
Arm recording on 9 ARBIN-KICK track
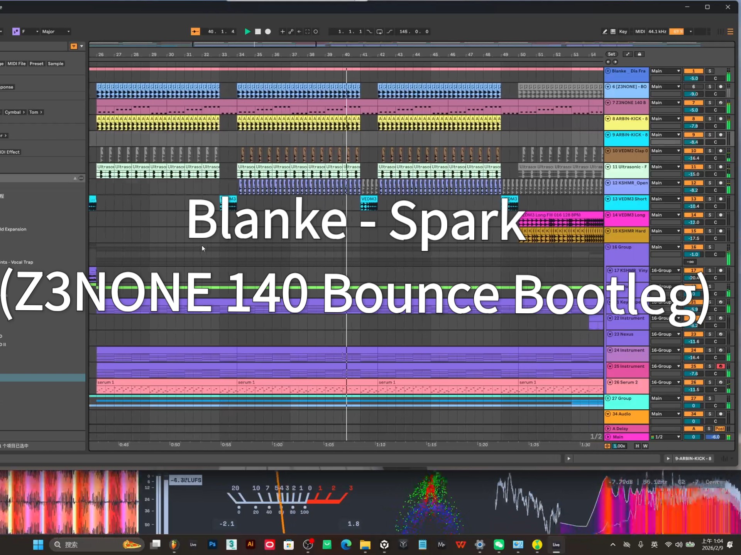click(721, 135)
